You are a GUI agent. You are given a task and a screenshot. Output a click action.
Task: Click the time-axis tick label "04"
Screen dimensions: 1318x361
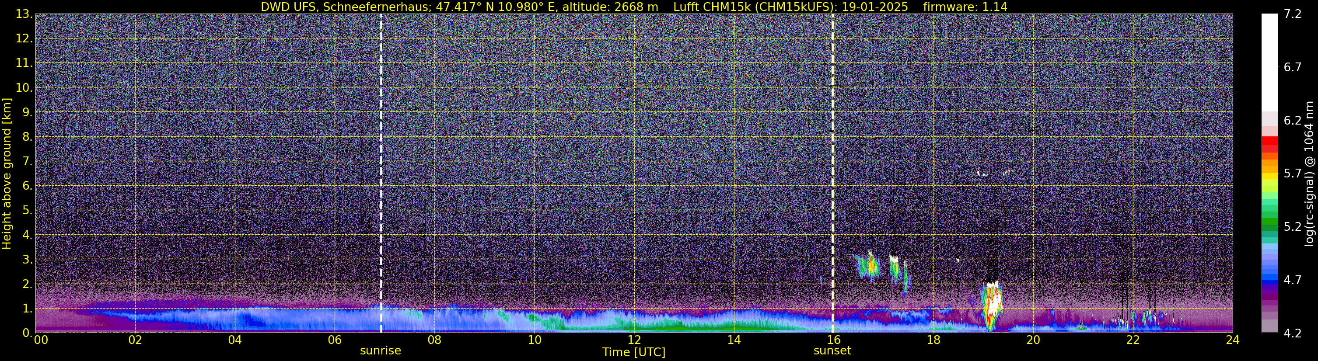(234, 340)
